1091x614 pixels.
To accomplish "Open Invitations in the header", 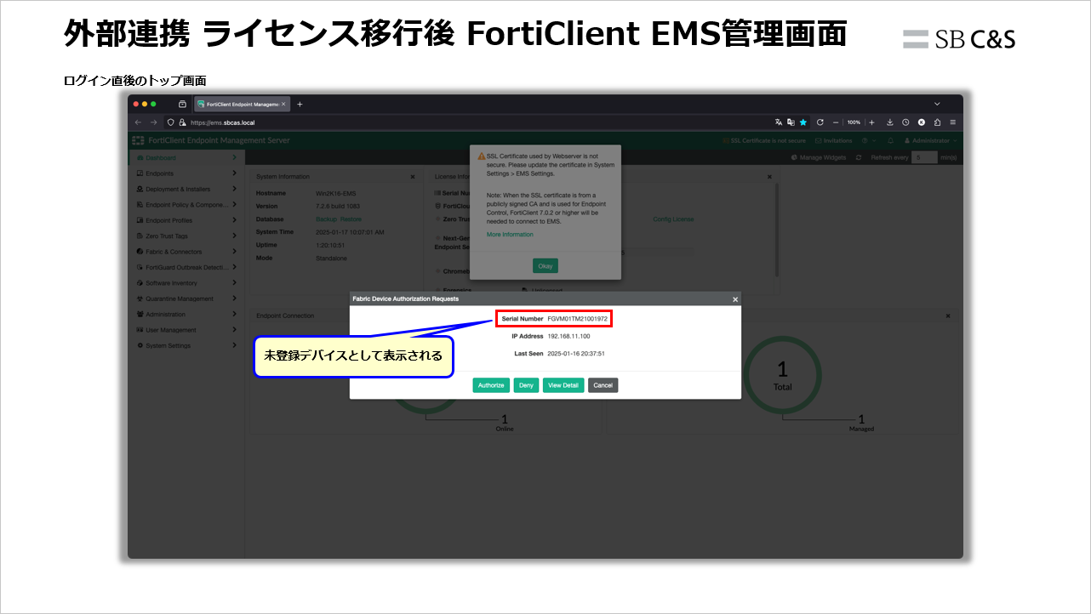I will [x=834, y=140].
